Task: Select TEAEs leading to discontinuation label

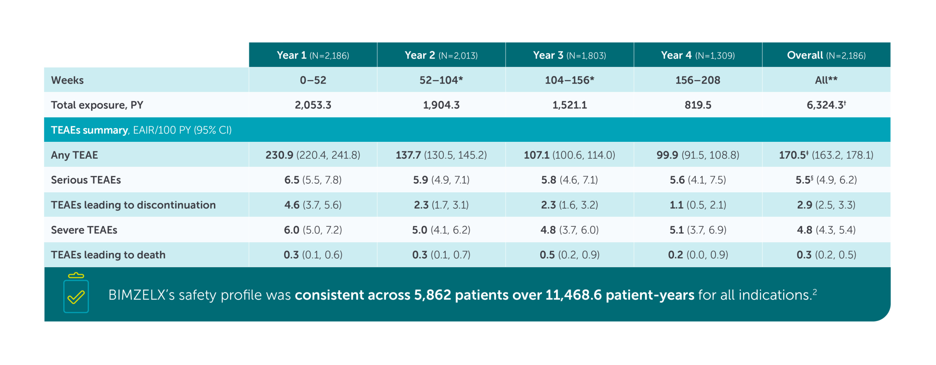Action: point(133,205)
